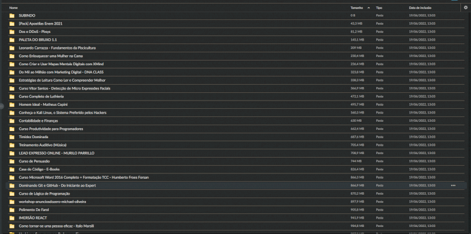Sort the list by Tamanho column header
This screenshot has height=234, width=471.
(357, 8)
